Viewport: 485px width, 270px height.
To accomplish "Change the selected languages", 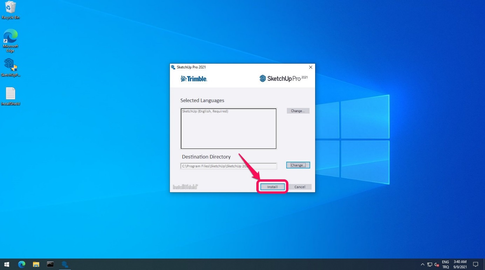I will 298,111.
